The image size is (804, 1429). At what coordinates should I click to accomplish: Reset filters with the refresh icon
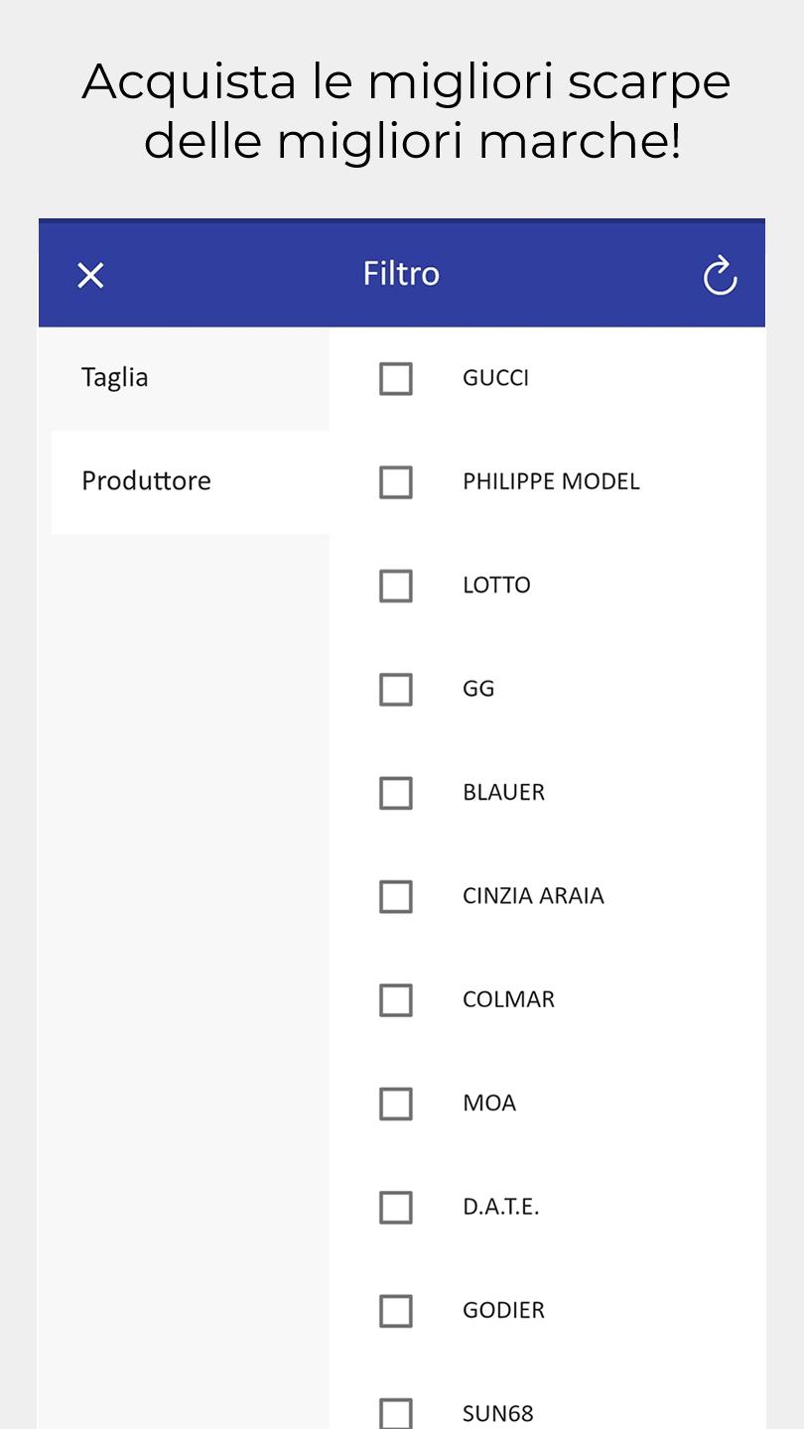click(x=720, y=276)
